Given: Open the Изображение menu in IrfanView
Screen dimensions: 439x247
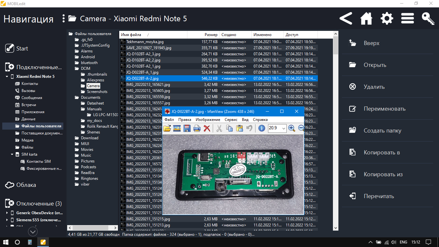Looking at the screenshot, I should click(208, 120).
